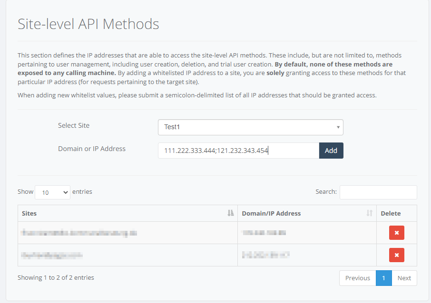Focus the Search input field
Screen dimensions: 431x303
pyautogui.click(x=378, y=192)
